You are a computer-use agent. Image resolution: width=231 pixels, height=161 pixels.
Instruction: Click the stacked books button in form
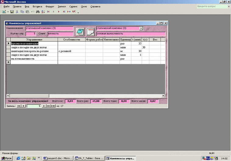click(80, 31)
